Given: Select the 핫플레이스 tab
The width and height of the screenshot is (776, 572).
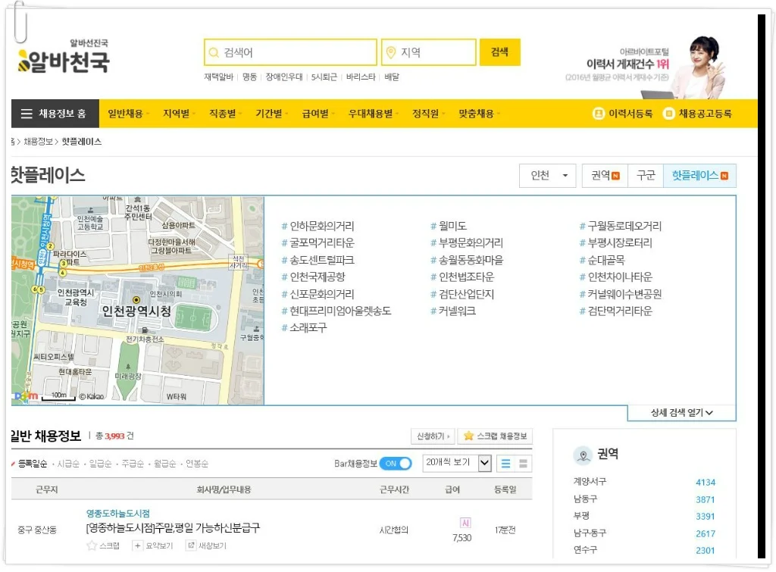Looking at the screenshot, I should (x=699, y=176).
